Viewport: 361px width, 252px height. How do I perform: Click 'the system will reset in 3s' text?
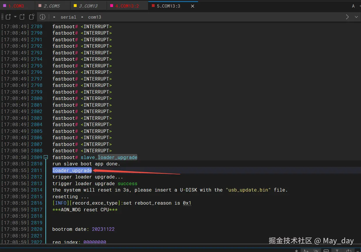[91, 190]
